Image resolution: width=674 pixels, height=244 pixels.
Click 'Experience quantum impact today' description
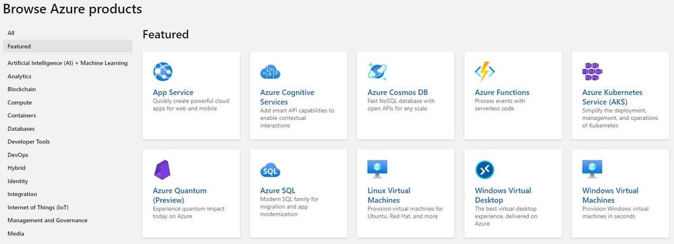click(x=189, y=212)
